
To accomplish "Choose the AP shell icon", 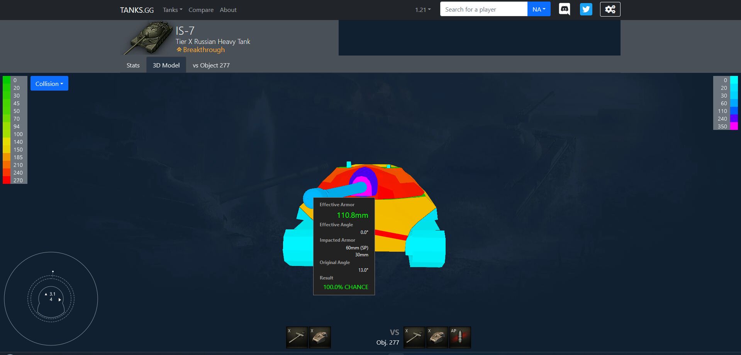I will tap(460, 337).
